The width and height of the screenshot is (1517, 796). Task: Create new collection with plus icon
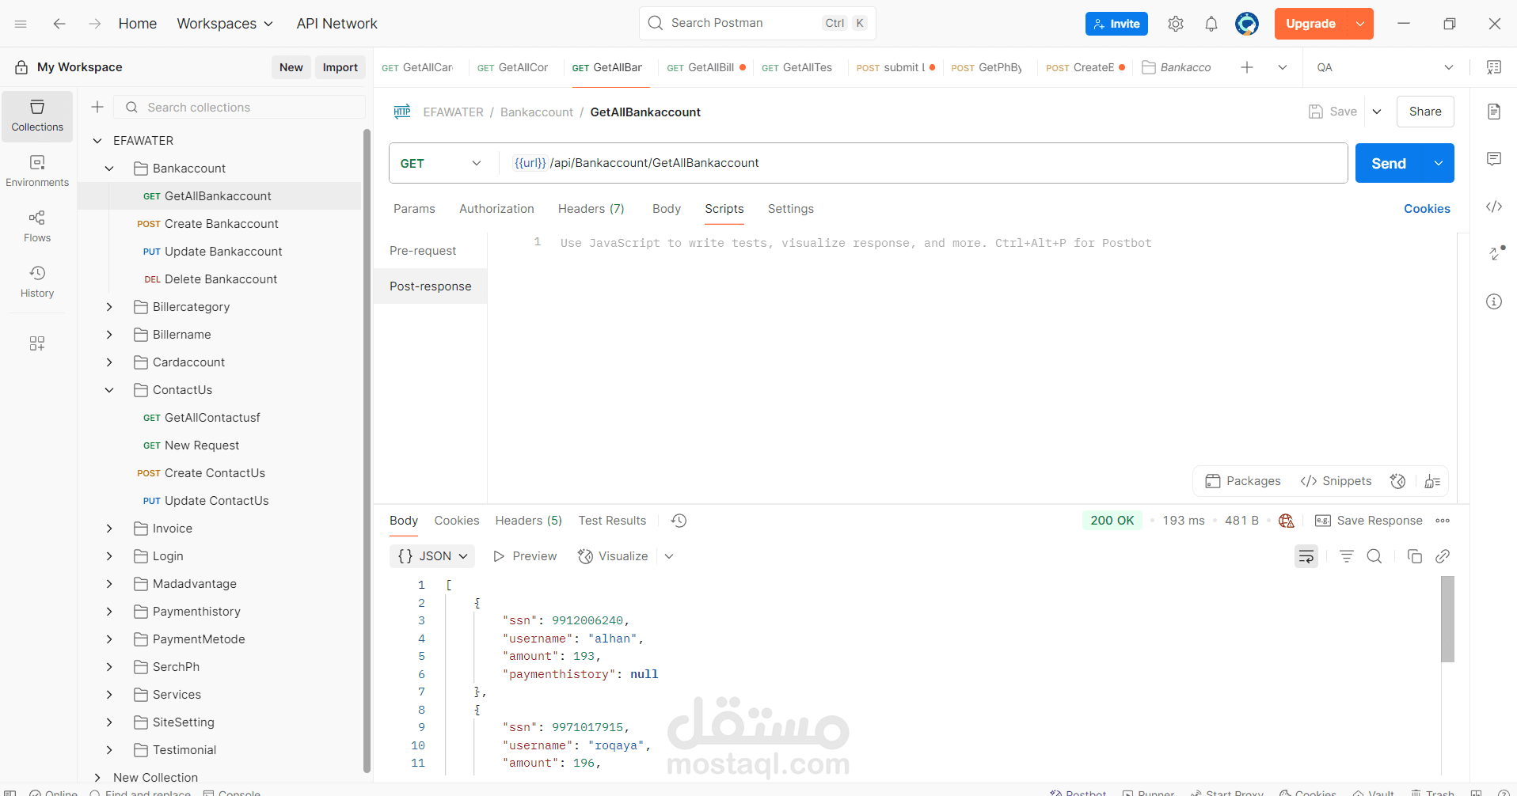coord(97,107)
